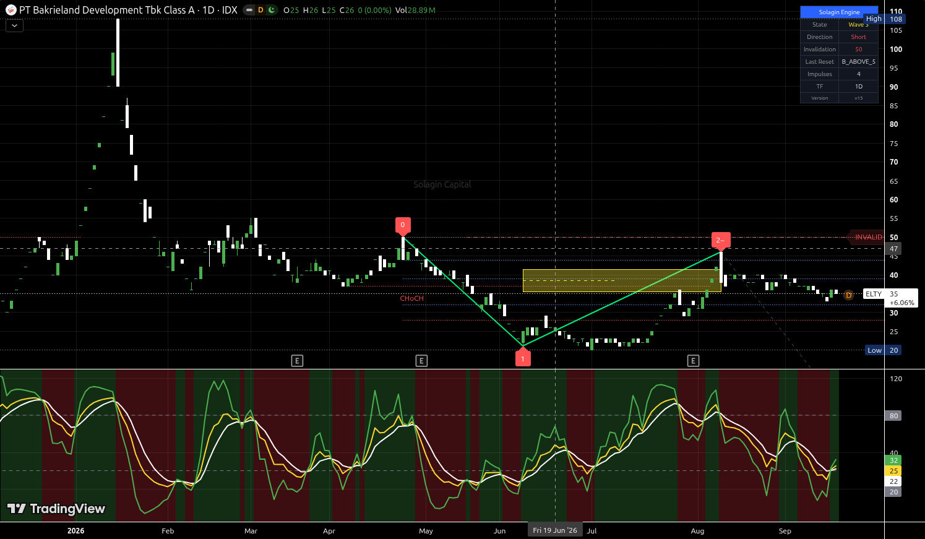Click the green oscillator value 32 label
Screen dimensions: 925x539
click(x=893, y=460)
